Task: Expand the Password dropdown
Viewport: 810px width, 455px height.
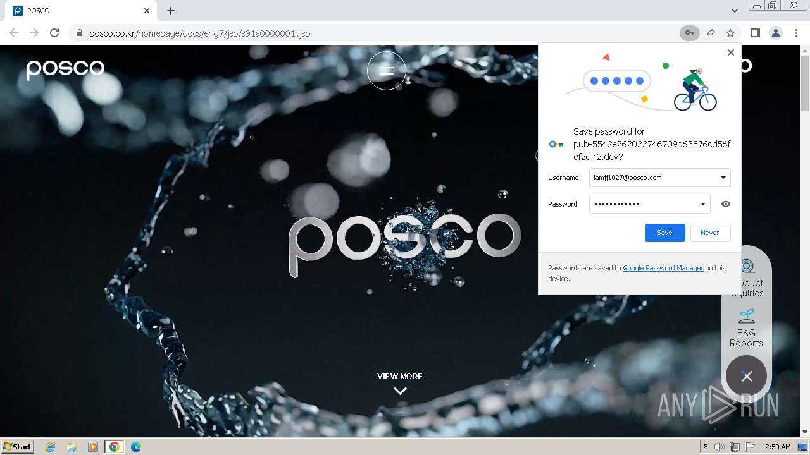Action: [702, 204]
